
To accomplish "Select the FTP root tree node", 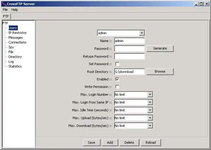I will click(5, 23).
